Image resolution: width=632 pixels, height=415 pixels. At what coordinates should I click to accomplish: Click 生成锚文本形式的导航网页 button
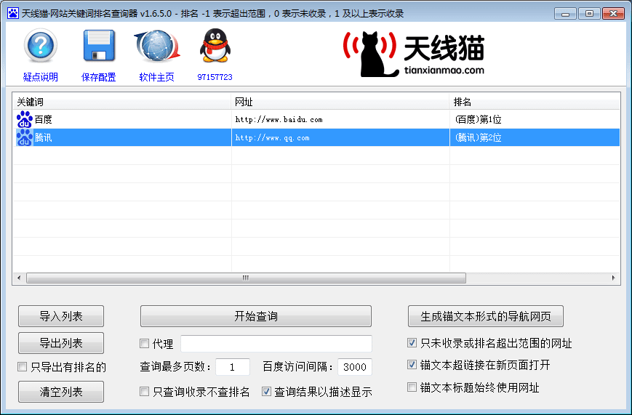486,316
